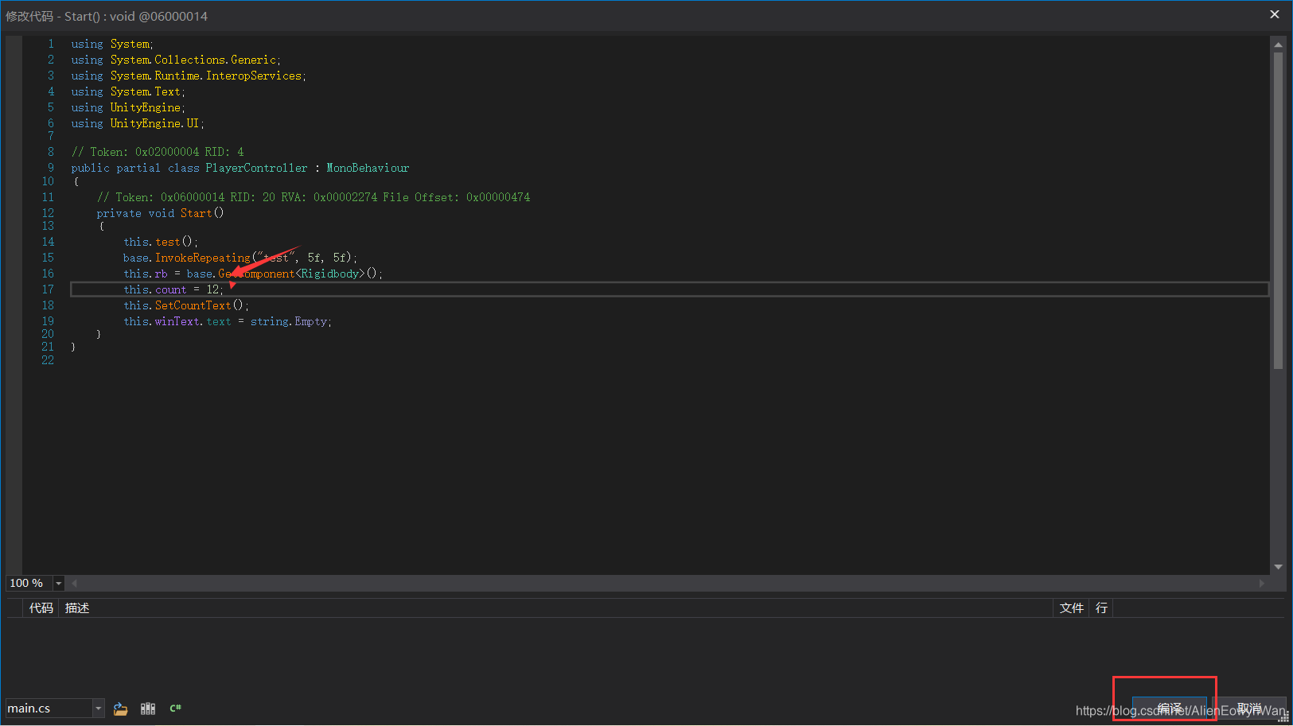Click the 描述 column header
Image resolution: width=1293 pixels, height=726 pixels.
(77, 608)
